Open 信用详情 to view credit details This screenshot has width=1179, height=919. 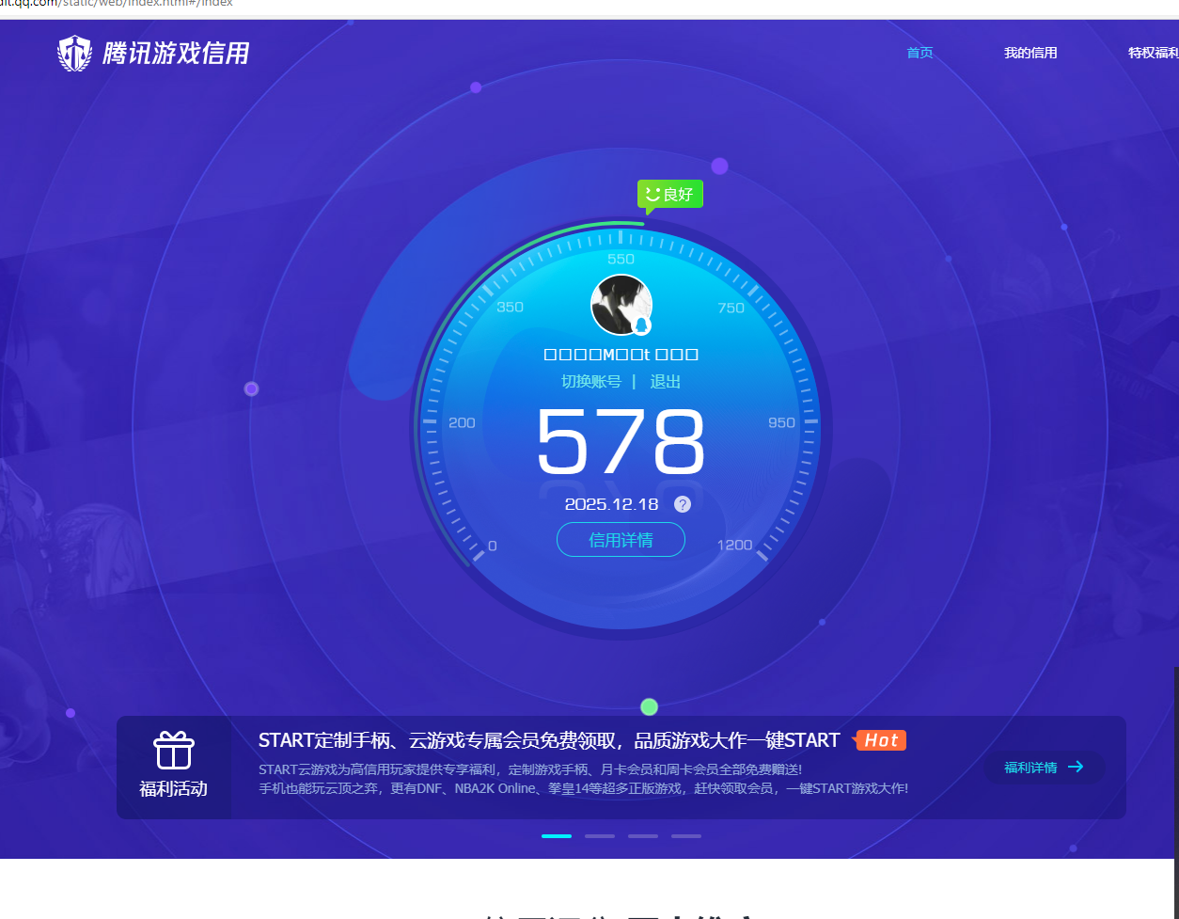pyautogui.click(x=621, y=540)
